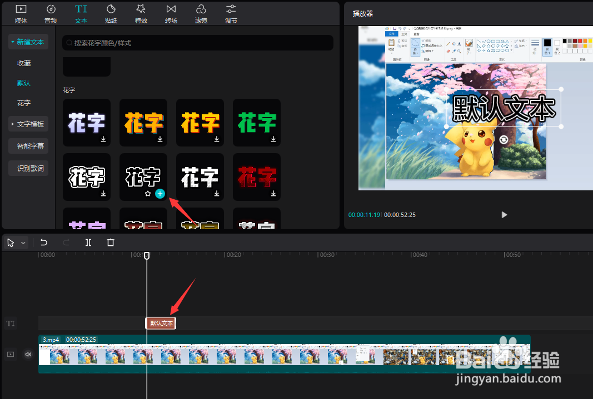This screenshot has height=399, width=593.
Task: Download the red 花字 style
Action: [273, 194]
